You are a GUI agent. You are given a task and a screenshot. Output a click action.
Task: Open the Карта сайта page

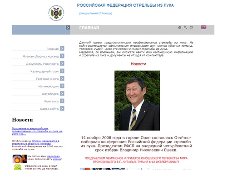pos(49,109)
